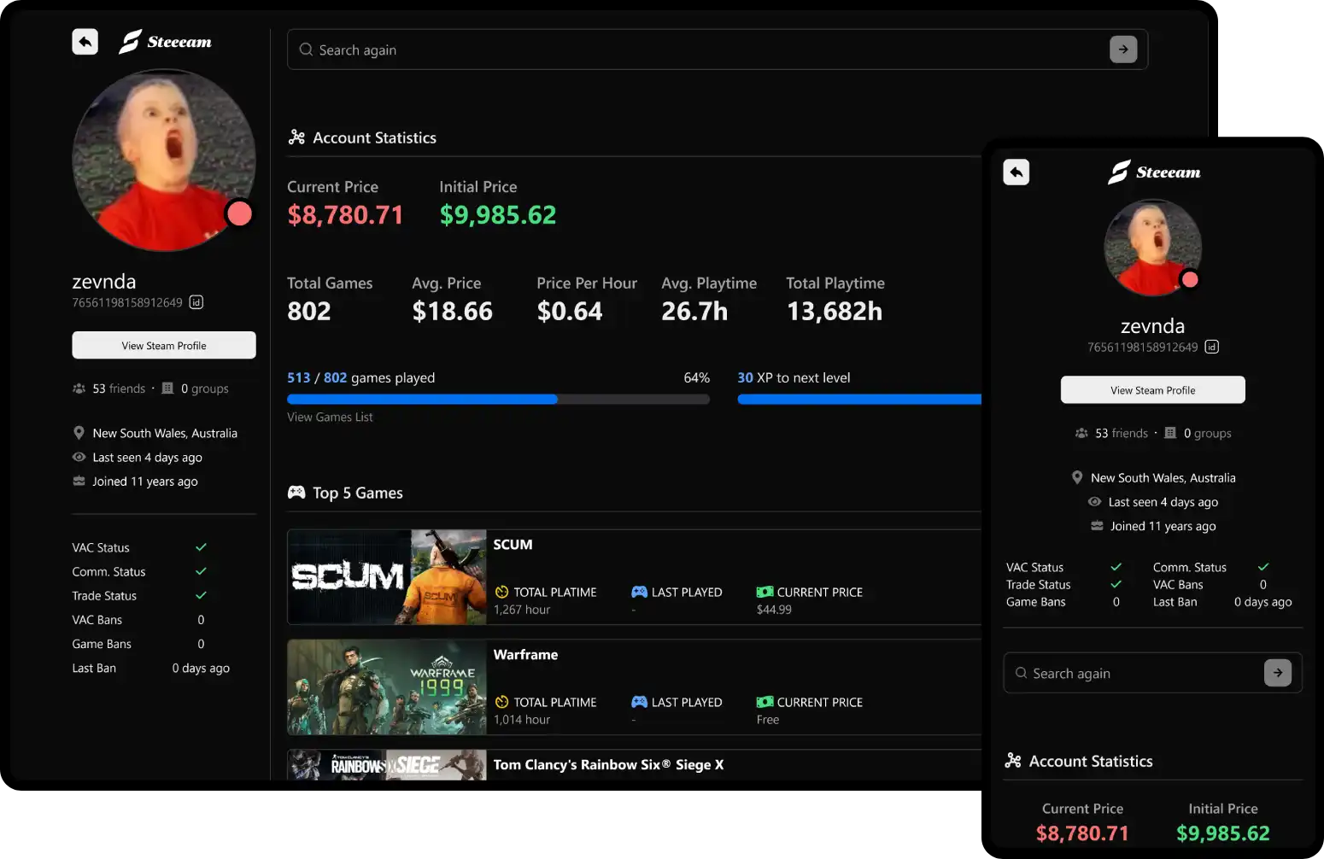The width and height of the screenshot is (1324, 859).
Task: Click the SCUM current price cash icon
Action: [765, 592]
